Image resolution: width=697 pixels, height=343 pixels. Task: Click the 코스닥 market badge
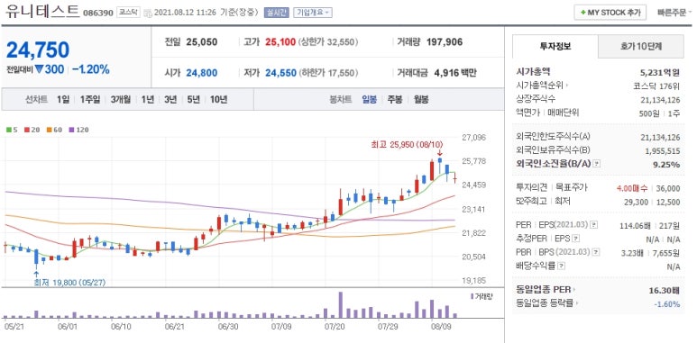[129, 13]
